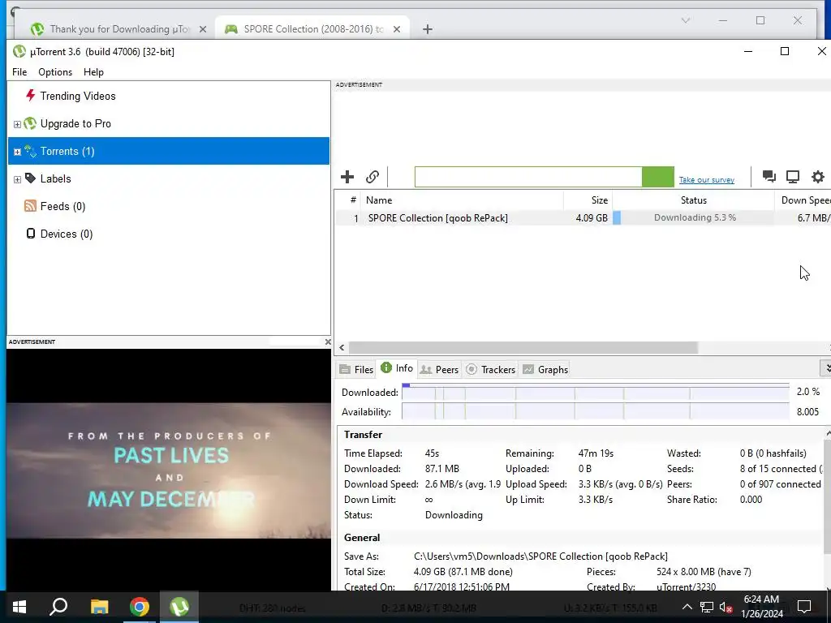Sort by the Size column header
Viewport: 831px width, 623px height.
tap(588, 200)
